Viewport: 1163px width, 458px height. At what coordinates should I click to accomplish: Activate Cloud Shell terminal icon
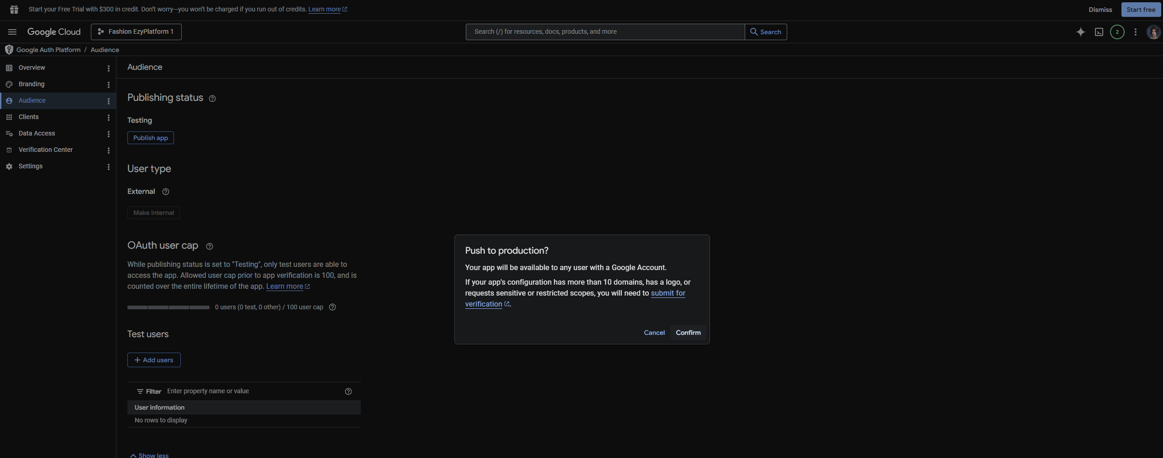click(x=1099, y=32)
